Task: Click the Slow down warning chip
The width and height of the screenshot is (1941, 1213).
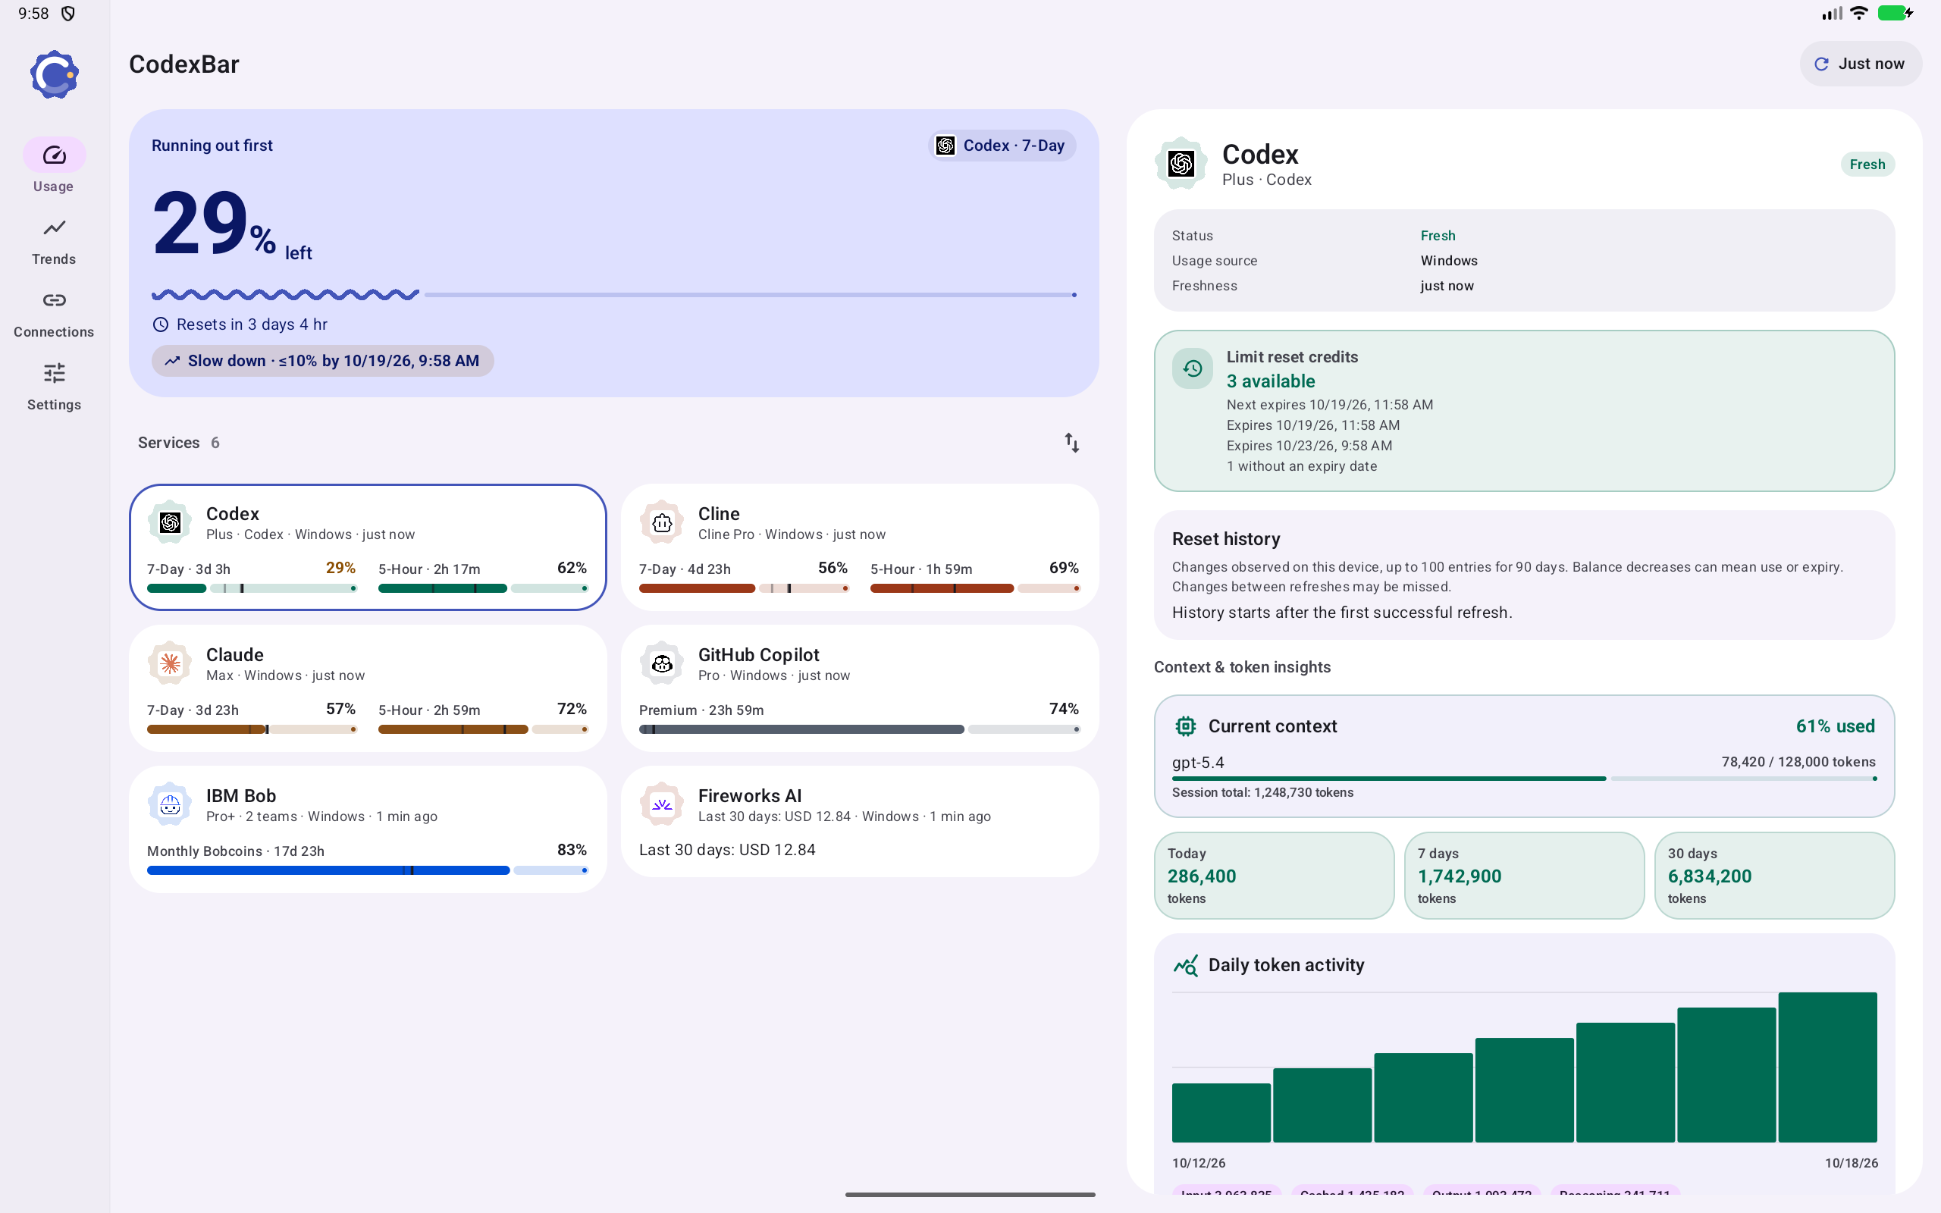Action: (x=322, y=361)
